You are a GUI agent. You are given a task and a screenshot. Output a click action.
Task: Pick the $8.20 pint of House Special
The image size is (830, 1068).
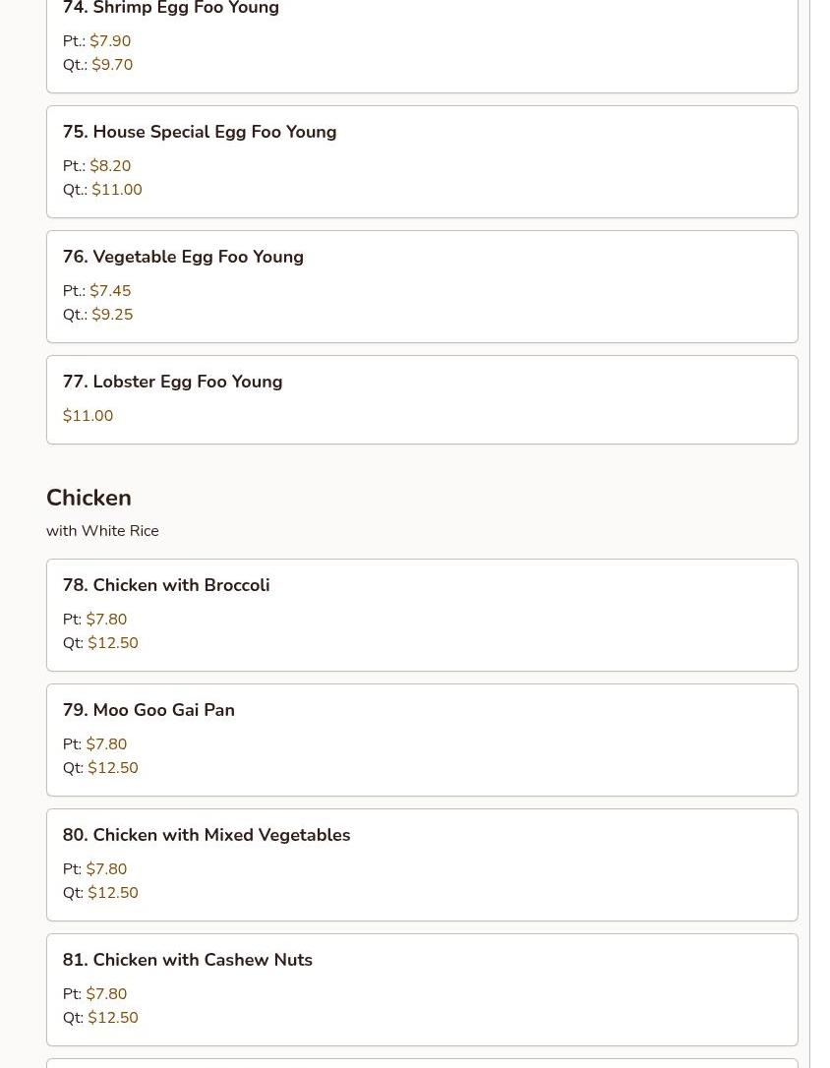[x=110, y=166]
